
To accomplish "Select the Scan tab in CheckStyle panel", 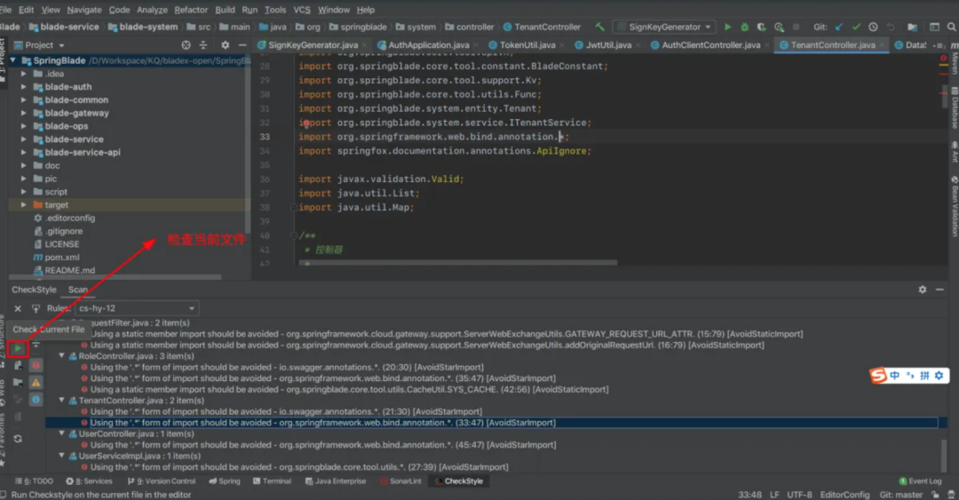I will pyautogui.click(x=77, y=290).
